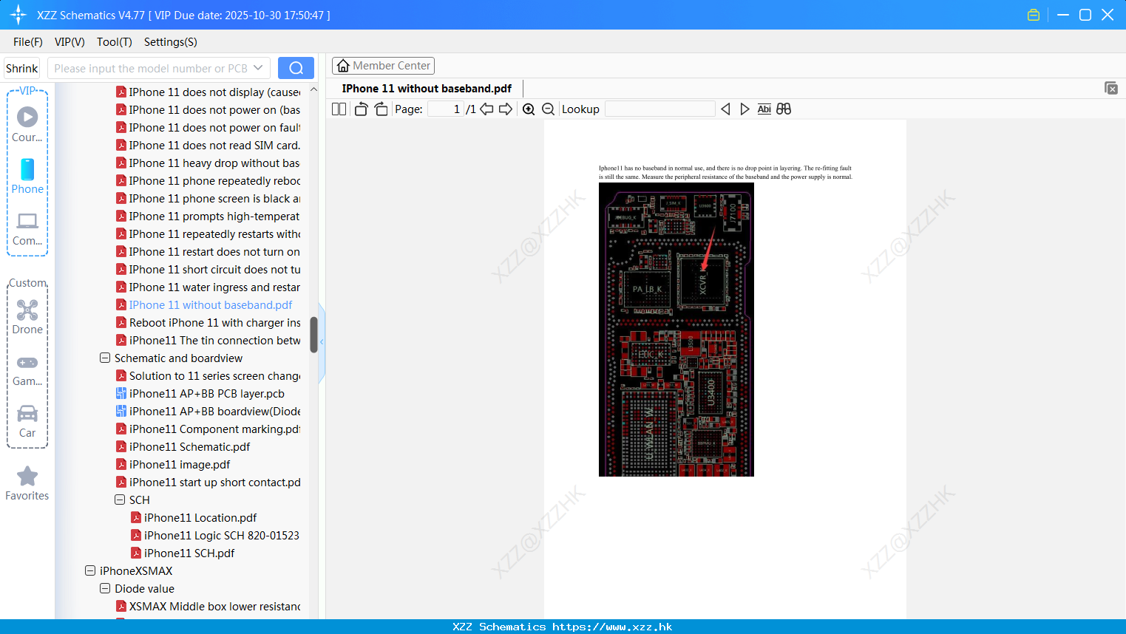
Task: Open IPhone 11 phone repeatedly reboots file
Action: [x=208, y=180]
